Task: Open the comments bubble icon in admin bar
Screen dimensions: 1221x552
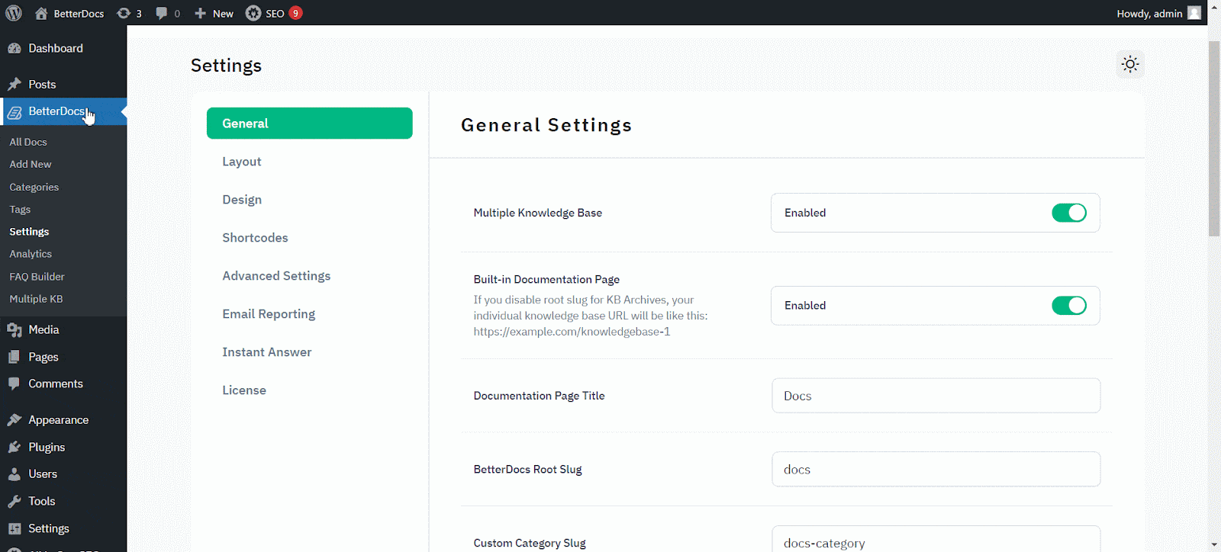Action: pos(161,13)
